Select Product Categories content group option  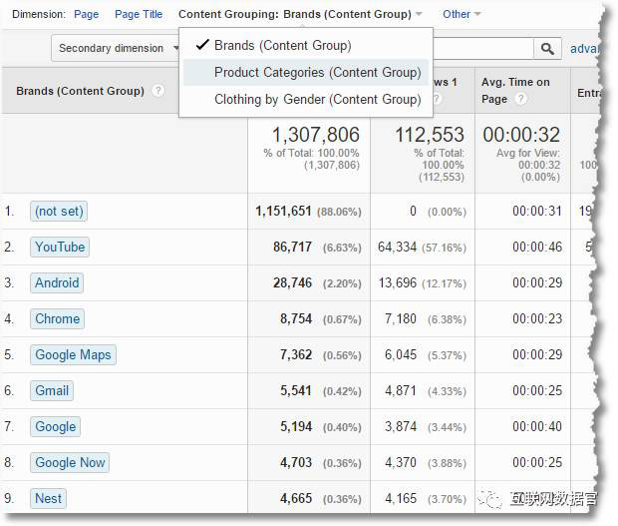tap(317, 72)
